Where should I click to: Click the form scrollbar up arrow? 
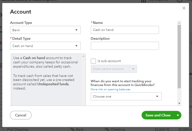179,23
